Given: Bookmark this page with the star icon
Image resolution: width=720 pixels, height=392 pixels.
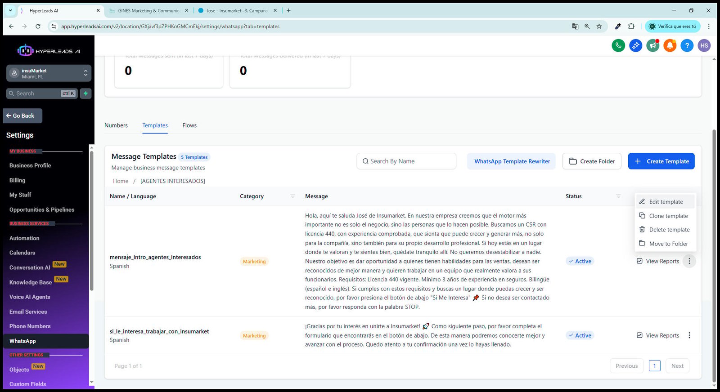Looking at the screenshot, I should tap(599, 27).
